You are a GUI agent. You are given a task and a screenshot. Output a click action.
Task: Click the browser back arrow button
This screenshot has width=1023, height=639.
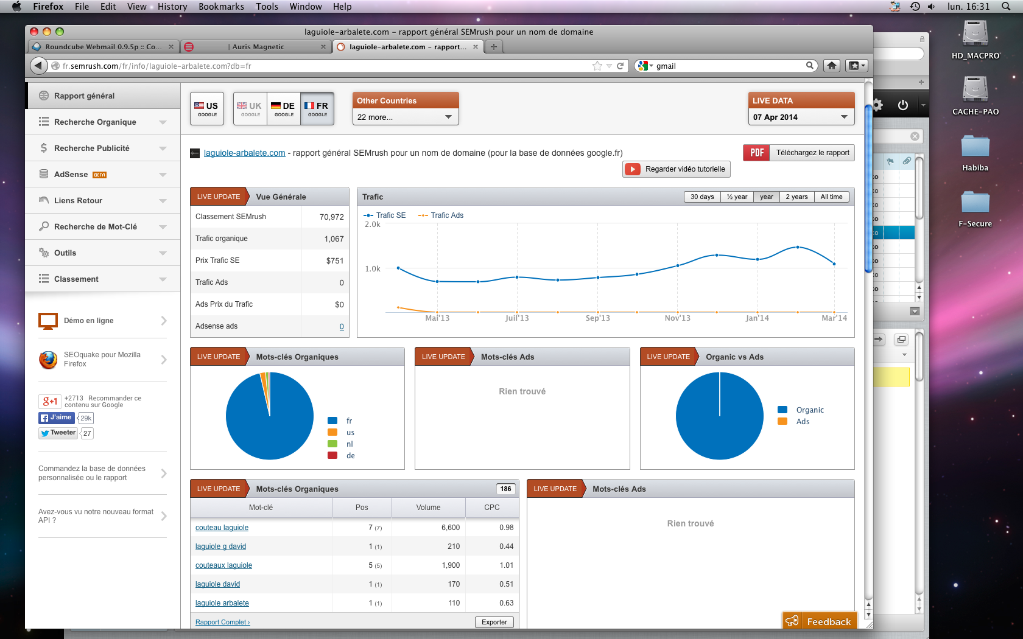(38, 66)
